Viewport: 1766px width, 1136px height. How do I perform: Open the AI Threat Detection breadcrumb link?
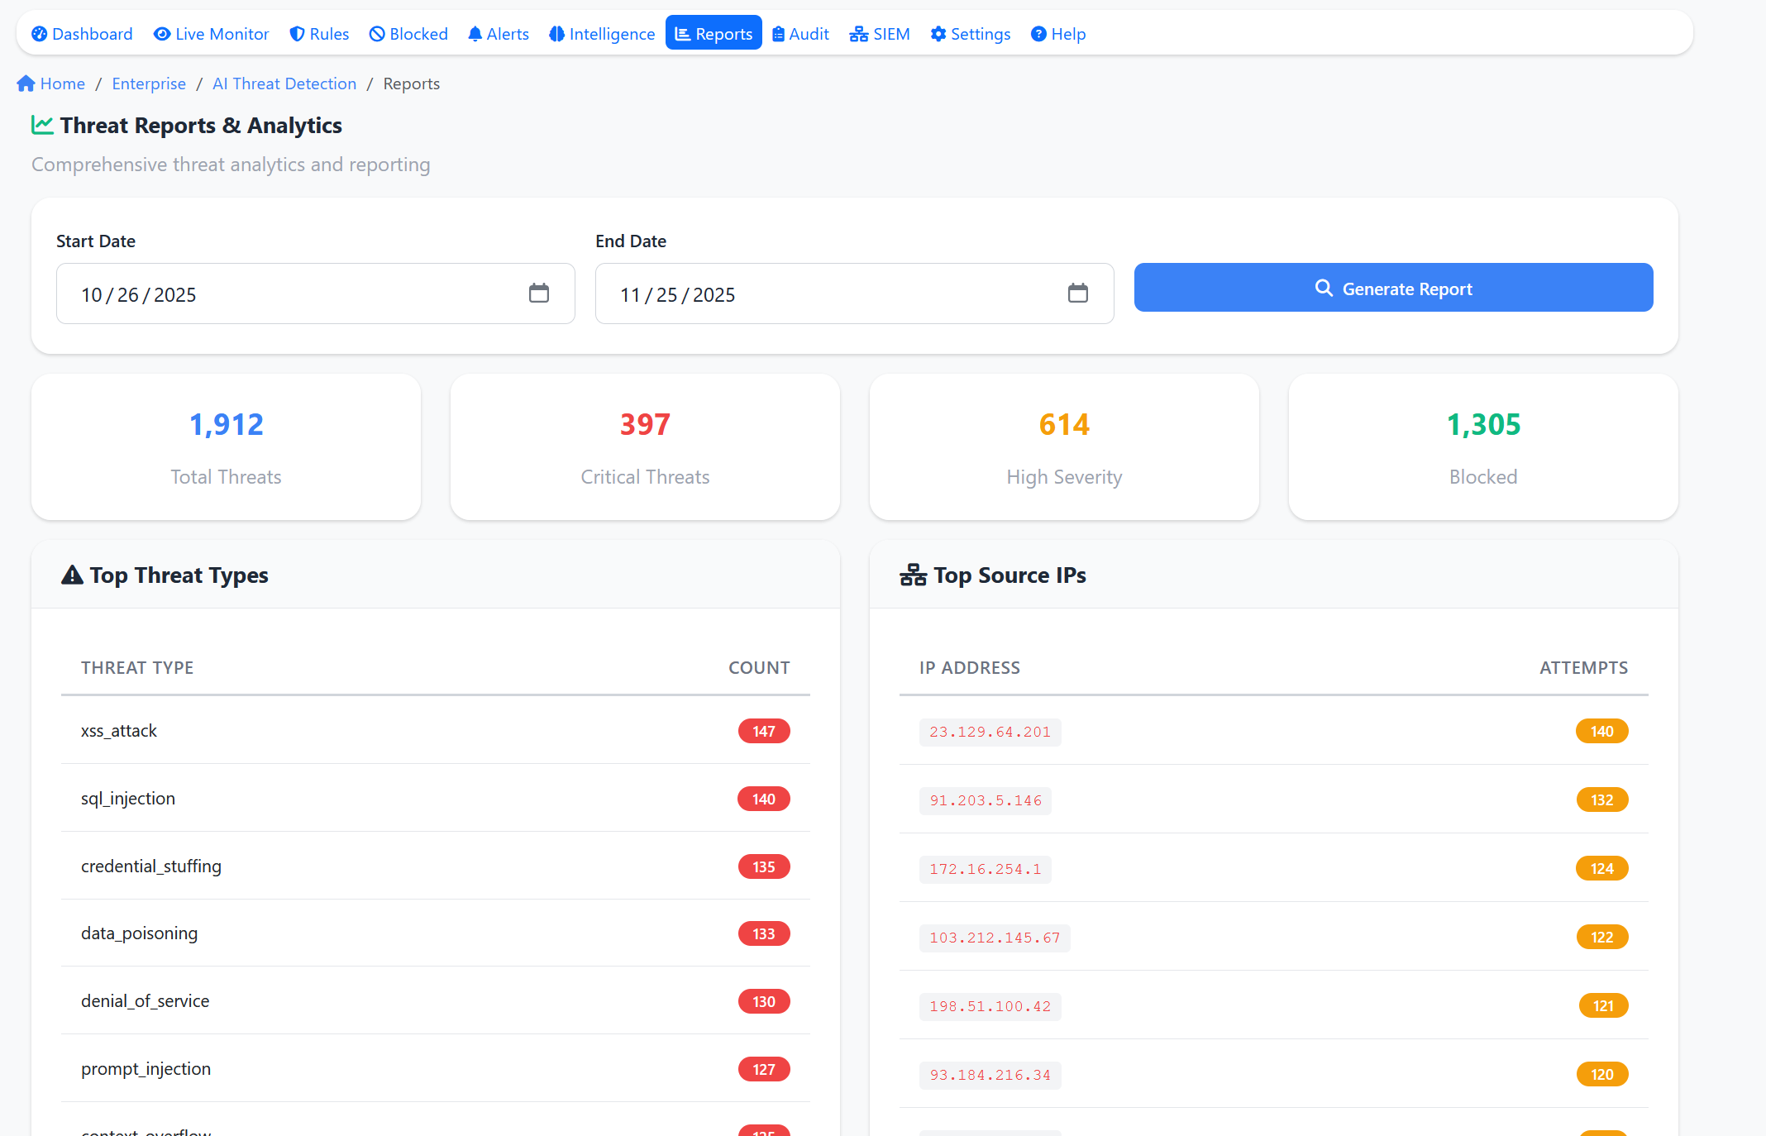pyautogui.click(x=284, y=84)
